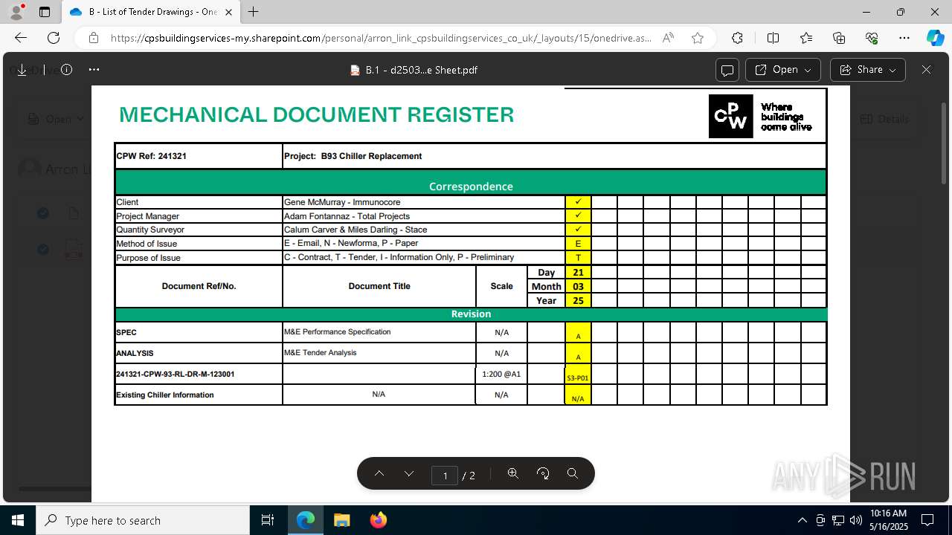Open browser collections

pos(839,38)
